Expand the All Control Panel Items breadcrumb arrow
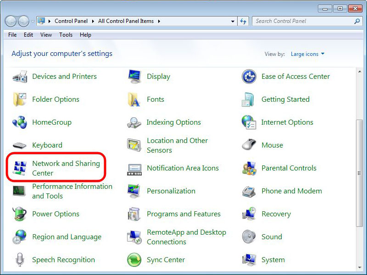367x275 pixels. click(159, 21)
